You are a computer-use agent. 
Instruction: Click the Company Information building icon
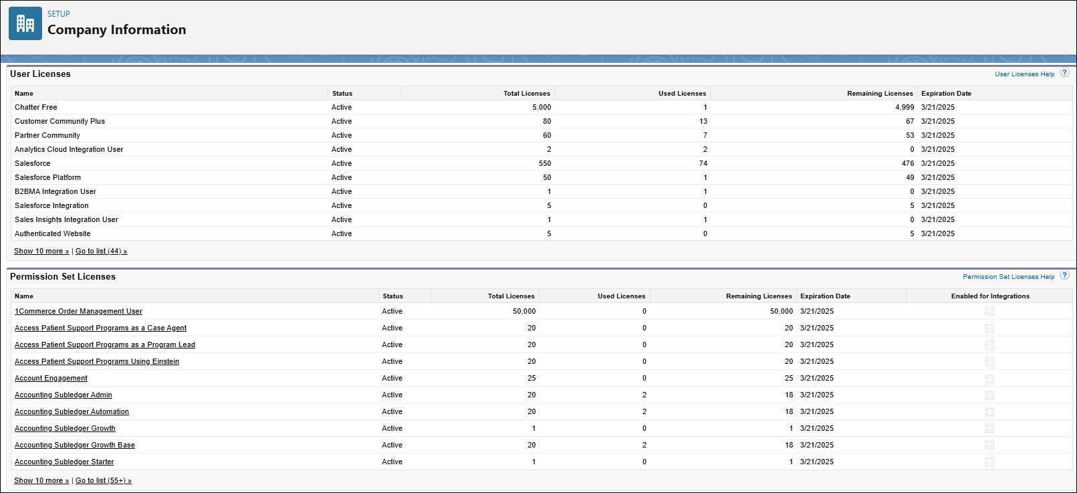click(25, 24)
